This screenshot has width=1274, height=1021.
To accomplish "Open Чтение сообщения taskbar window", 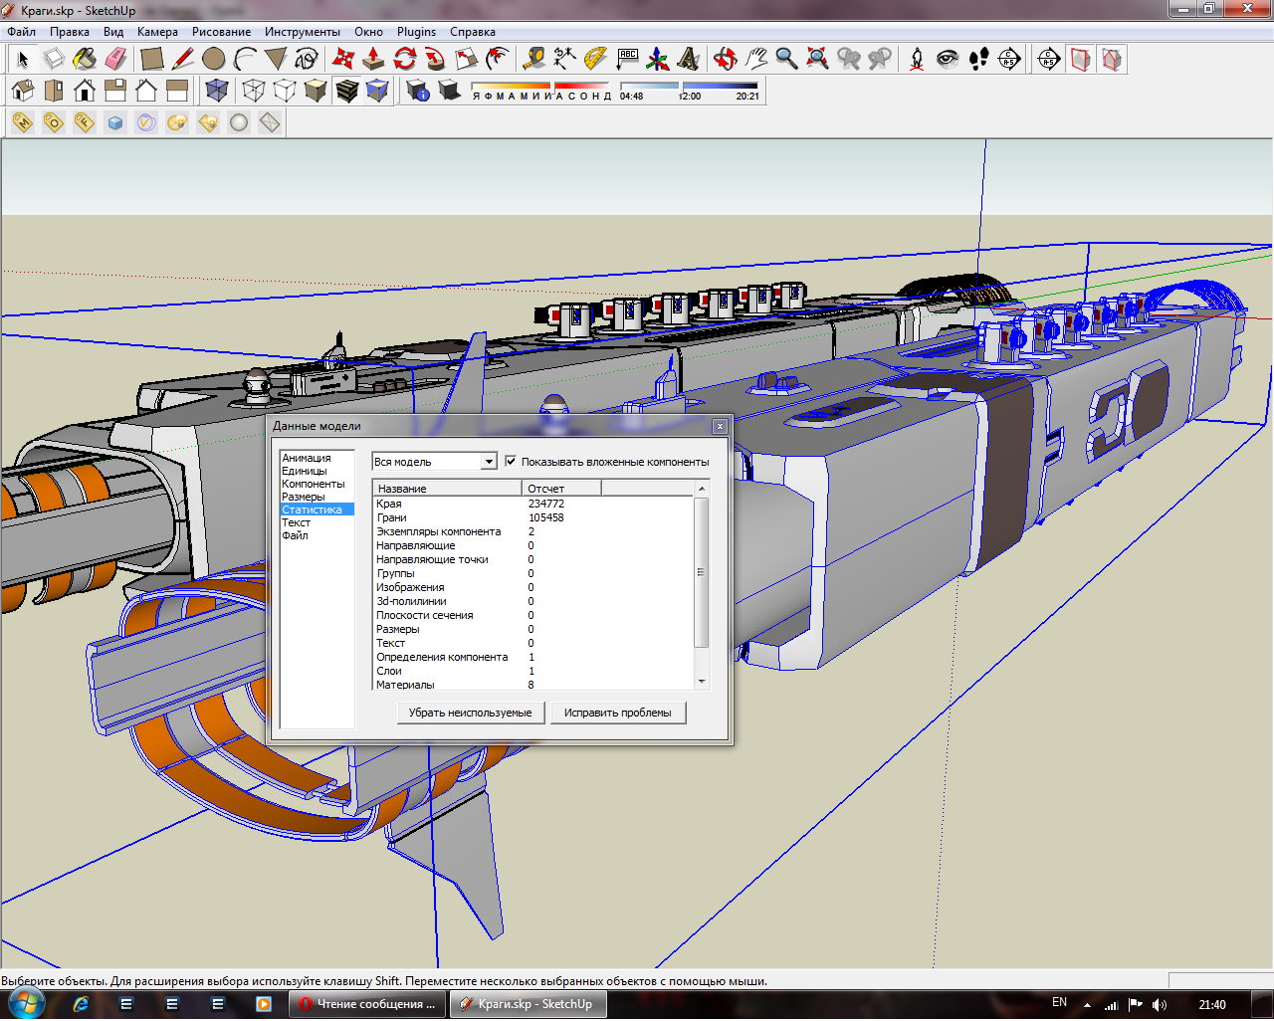I will point(367,1004).
